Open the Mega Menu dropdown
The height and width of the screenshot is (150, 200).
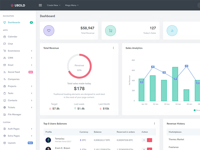(x=72, y=5)
